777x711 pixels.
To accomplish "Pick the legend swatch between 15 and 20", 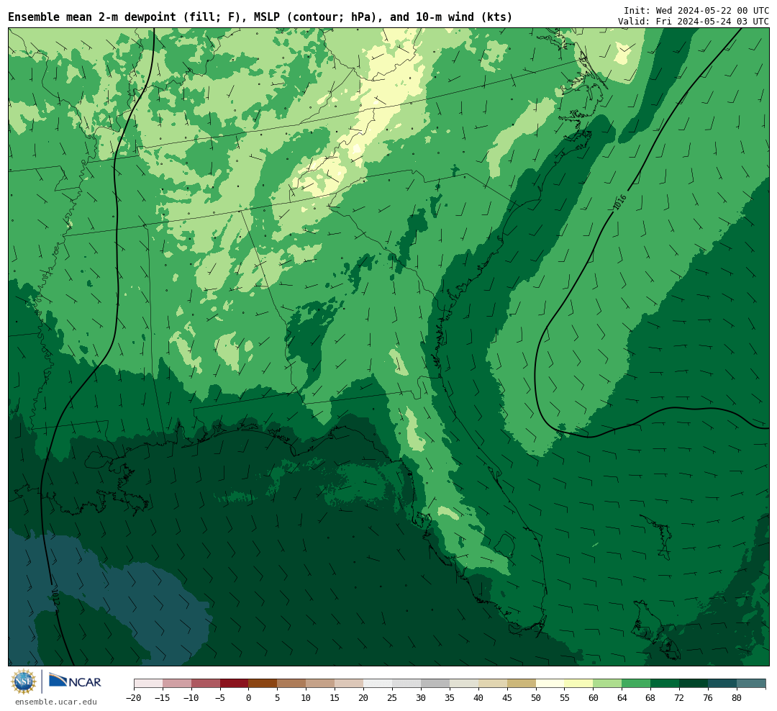I will 350,684.
